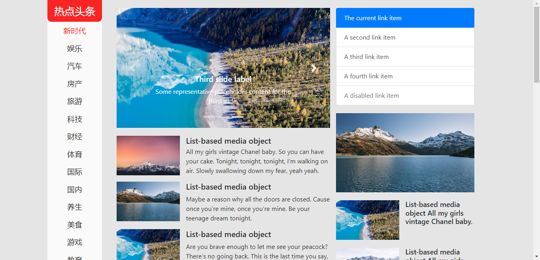The image size is (540, 260).
Task: Open the lake mountain thumbnail in article list
Action: 148,201
